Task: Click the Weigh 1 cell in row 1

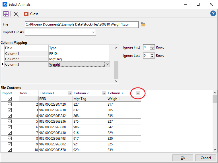Action: click(124, 99)
